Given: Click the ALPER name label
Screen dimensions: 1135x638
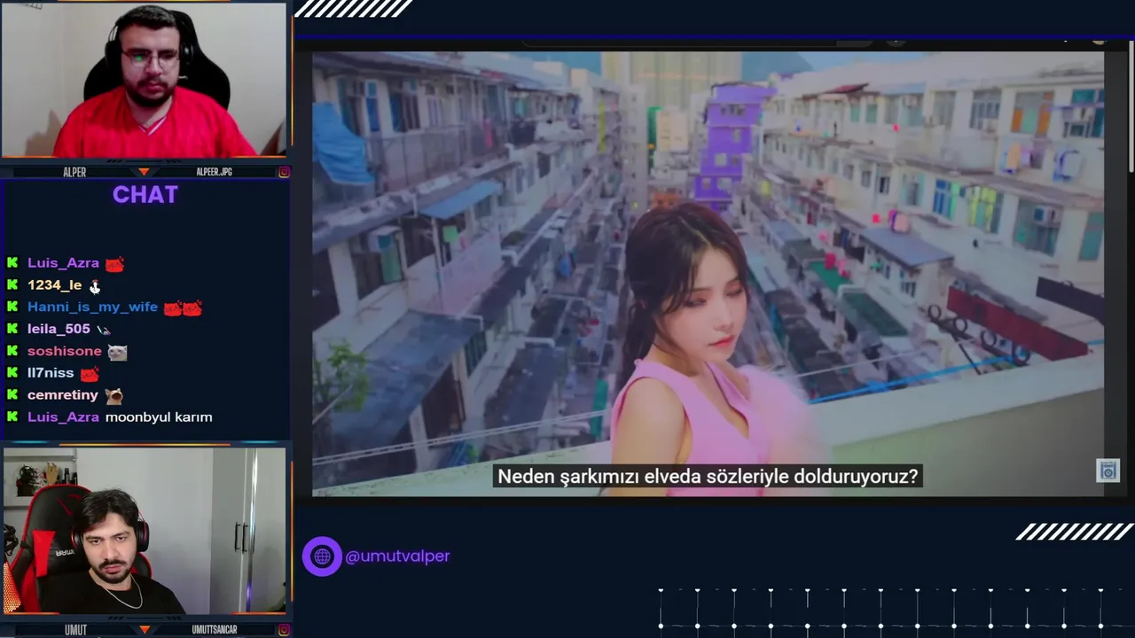Looking at the screenshot, I should pyautogui.click(x=74, y=172).
